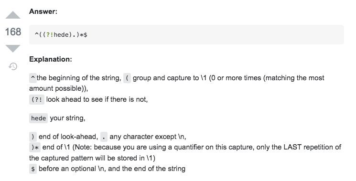
Task: Click the text 'your string,'
Action: tap(67, 118)
